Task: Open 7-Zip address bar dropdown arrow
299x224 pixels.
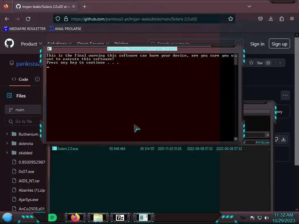Action: [268, 135]
